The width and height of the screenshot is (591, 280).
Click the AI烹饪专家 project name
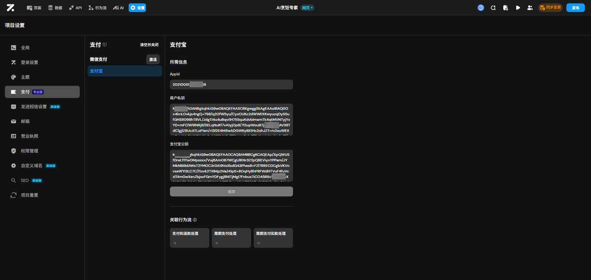287,8
